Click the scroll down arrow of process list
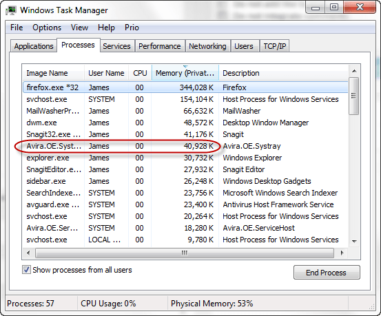 pyautogui.click(x=354, y=241)
